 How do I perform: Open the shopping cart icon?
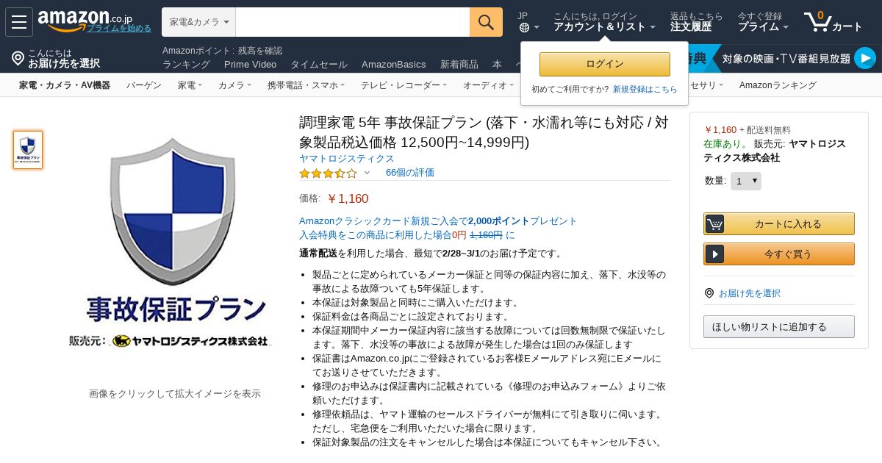click(x=817, y=21)
